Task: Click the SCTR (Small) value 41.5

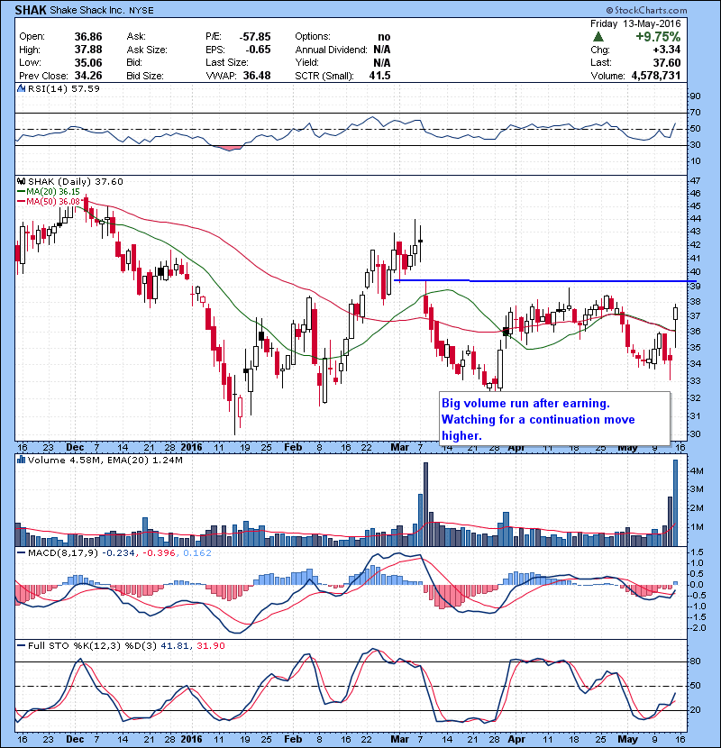Action: click(379, 76)
